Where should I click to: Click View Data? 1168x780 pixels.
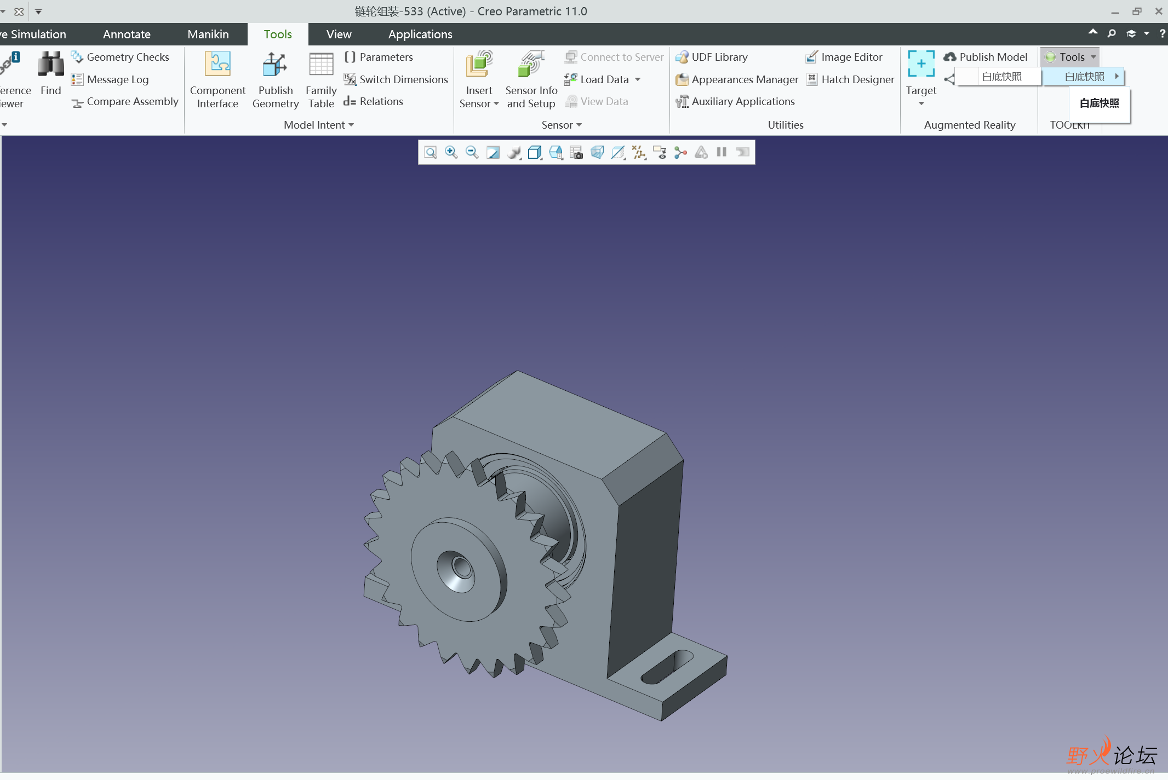597,102
